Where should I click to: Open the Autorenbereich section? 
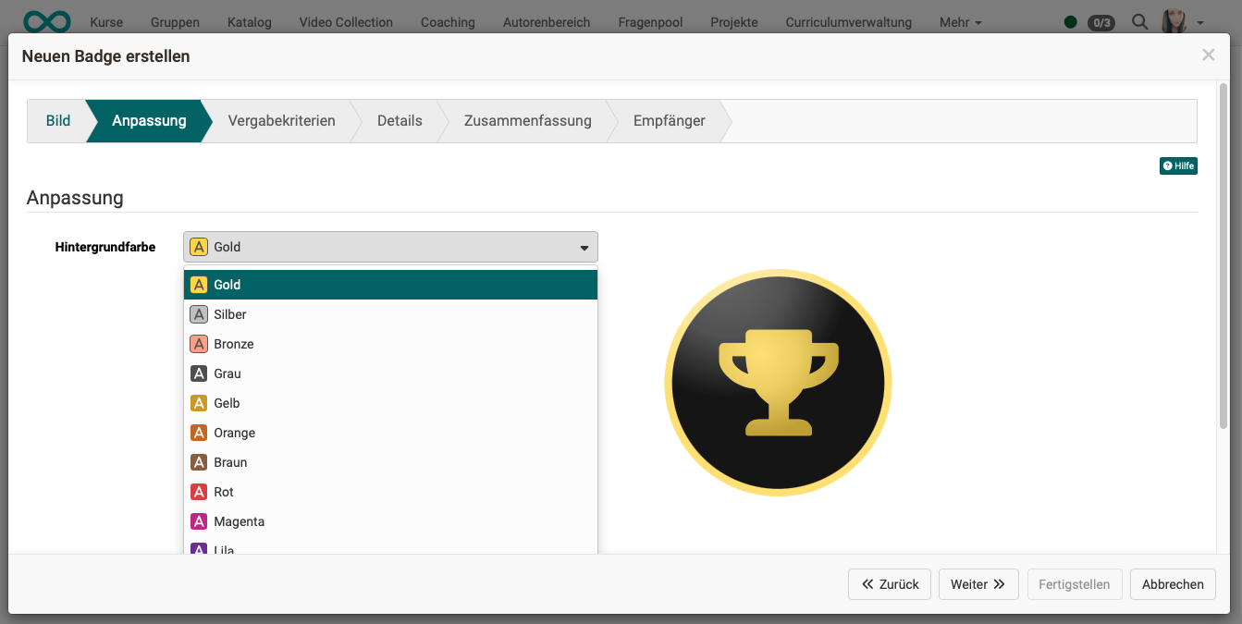(547, 22)
